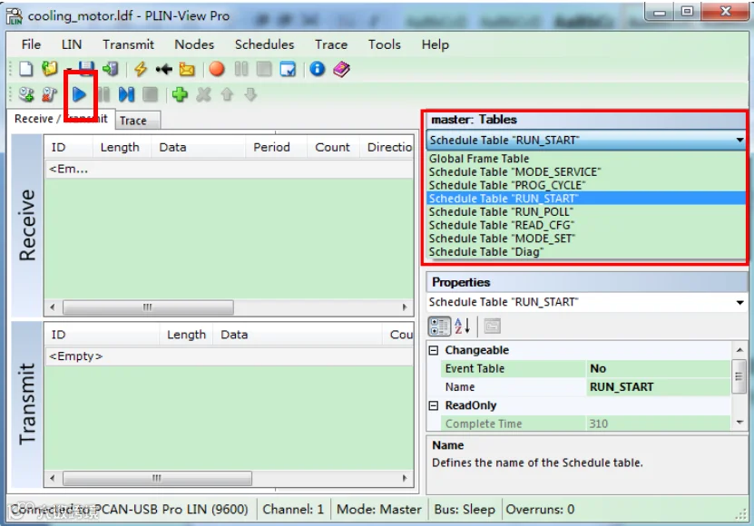
Task: Click the remove schedule table icon
Action: [50, 94]
